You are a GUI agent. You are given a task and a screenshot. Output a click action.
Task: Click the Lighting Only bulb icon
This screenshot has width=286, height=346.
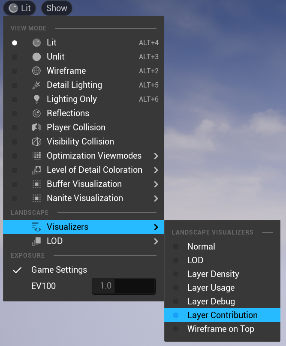[x=36, y=99]
